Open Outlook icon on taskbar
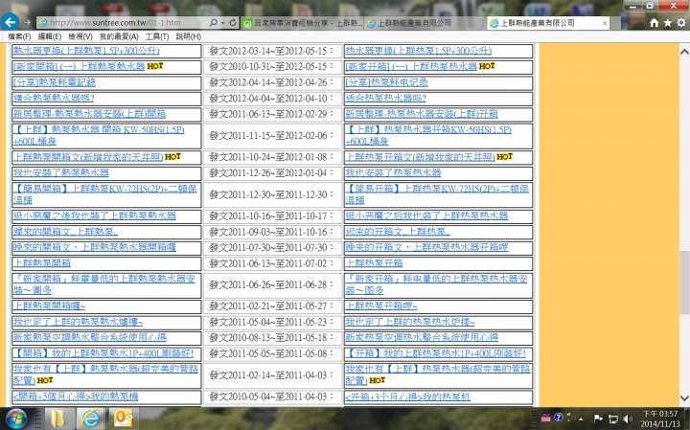Image resolution: width=690 pixels, height=430 pixels. [x=124, y=419]
